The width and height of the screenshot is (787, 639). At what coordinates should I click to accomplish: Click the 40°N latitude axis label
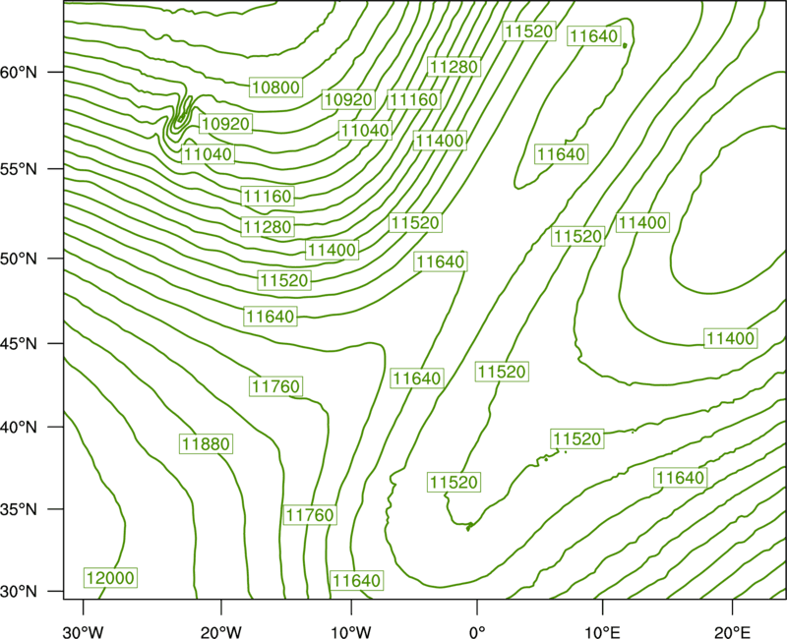click(x=19, y=428)
